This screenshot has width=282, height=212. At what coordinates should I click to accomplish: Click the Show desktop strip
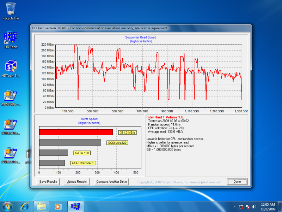pos(281,207)
